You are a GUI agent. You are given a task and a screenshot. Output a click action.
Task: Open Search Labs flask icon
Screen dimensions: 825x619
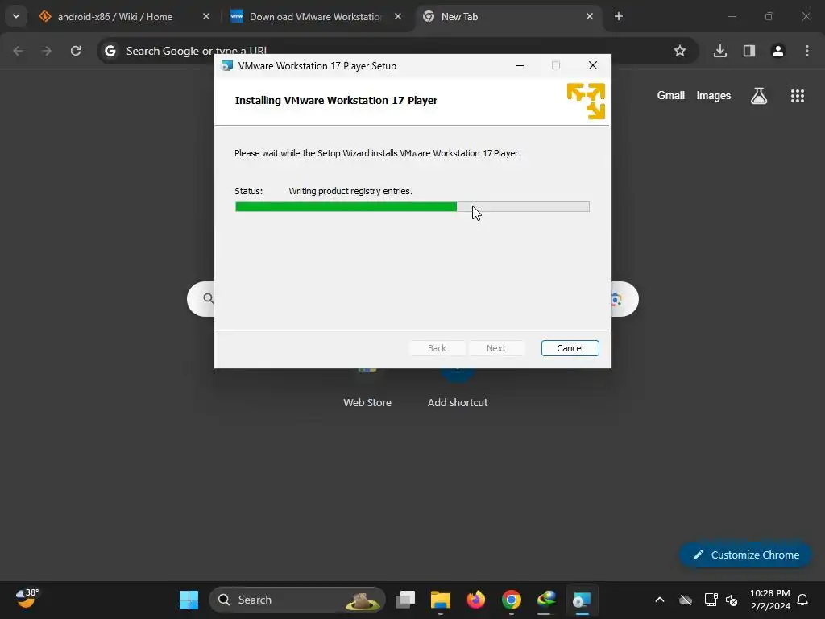pyautogui.click(x=759, y=96)
